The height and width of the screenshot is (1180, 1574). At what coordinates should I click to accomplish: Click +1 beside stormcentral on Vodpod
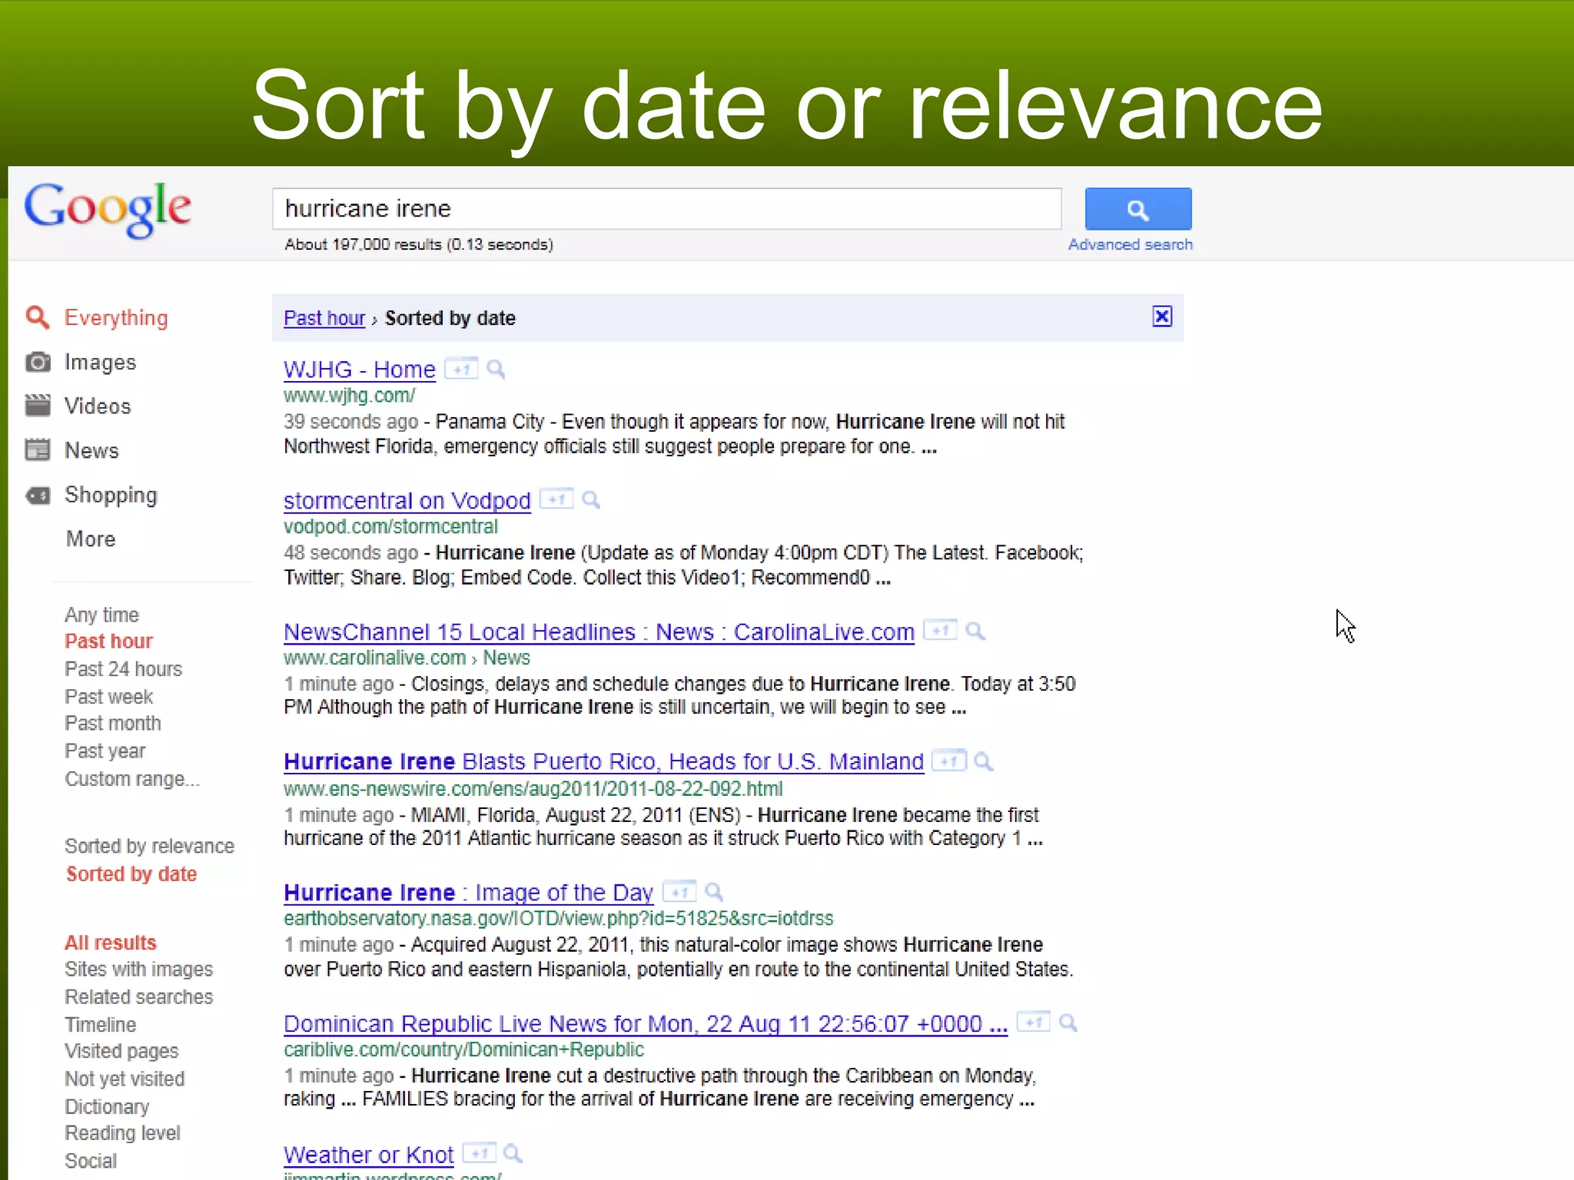pos(556,499)
